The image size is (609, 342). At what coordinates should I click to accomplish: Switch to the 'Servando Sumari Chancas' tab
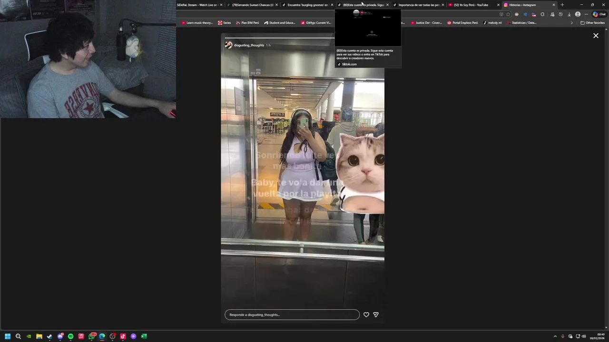[252, 5]
